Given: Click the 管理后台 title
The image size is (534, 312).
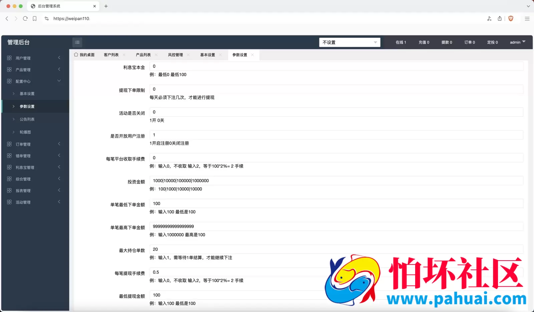Looking at the screenshot, I should 18,42.
